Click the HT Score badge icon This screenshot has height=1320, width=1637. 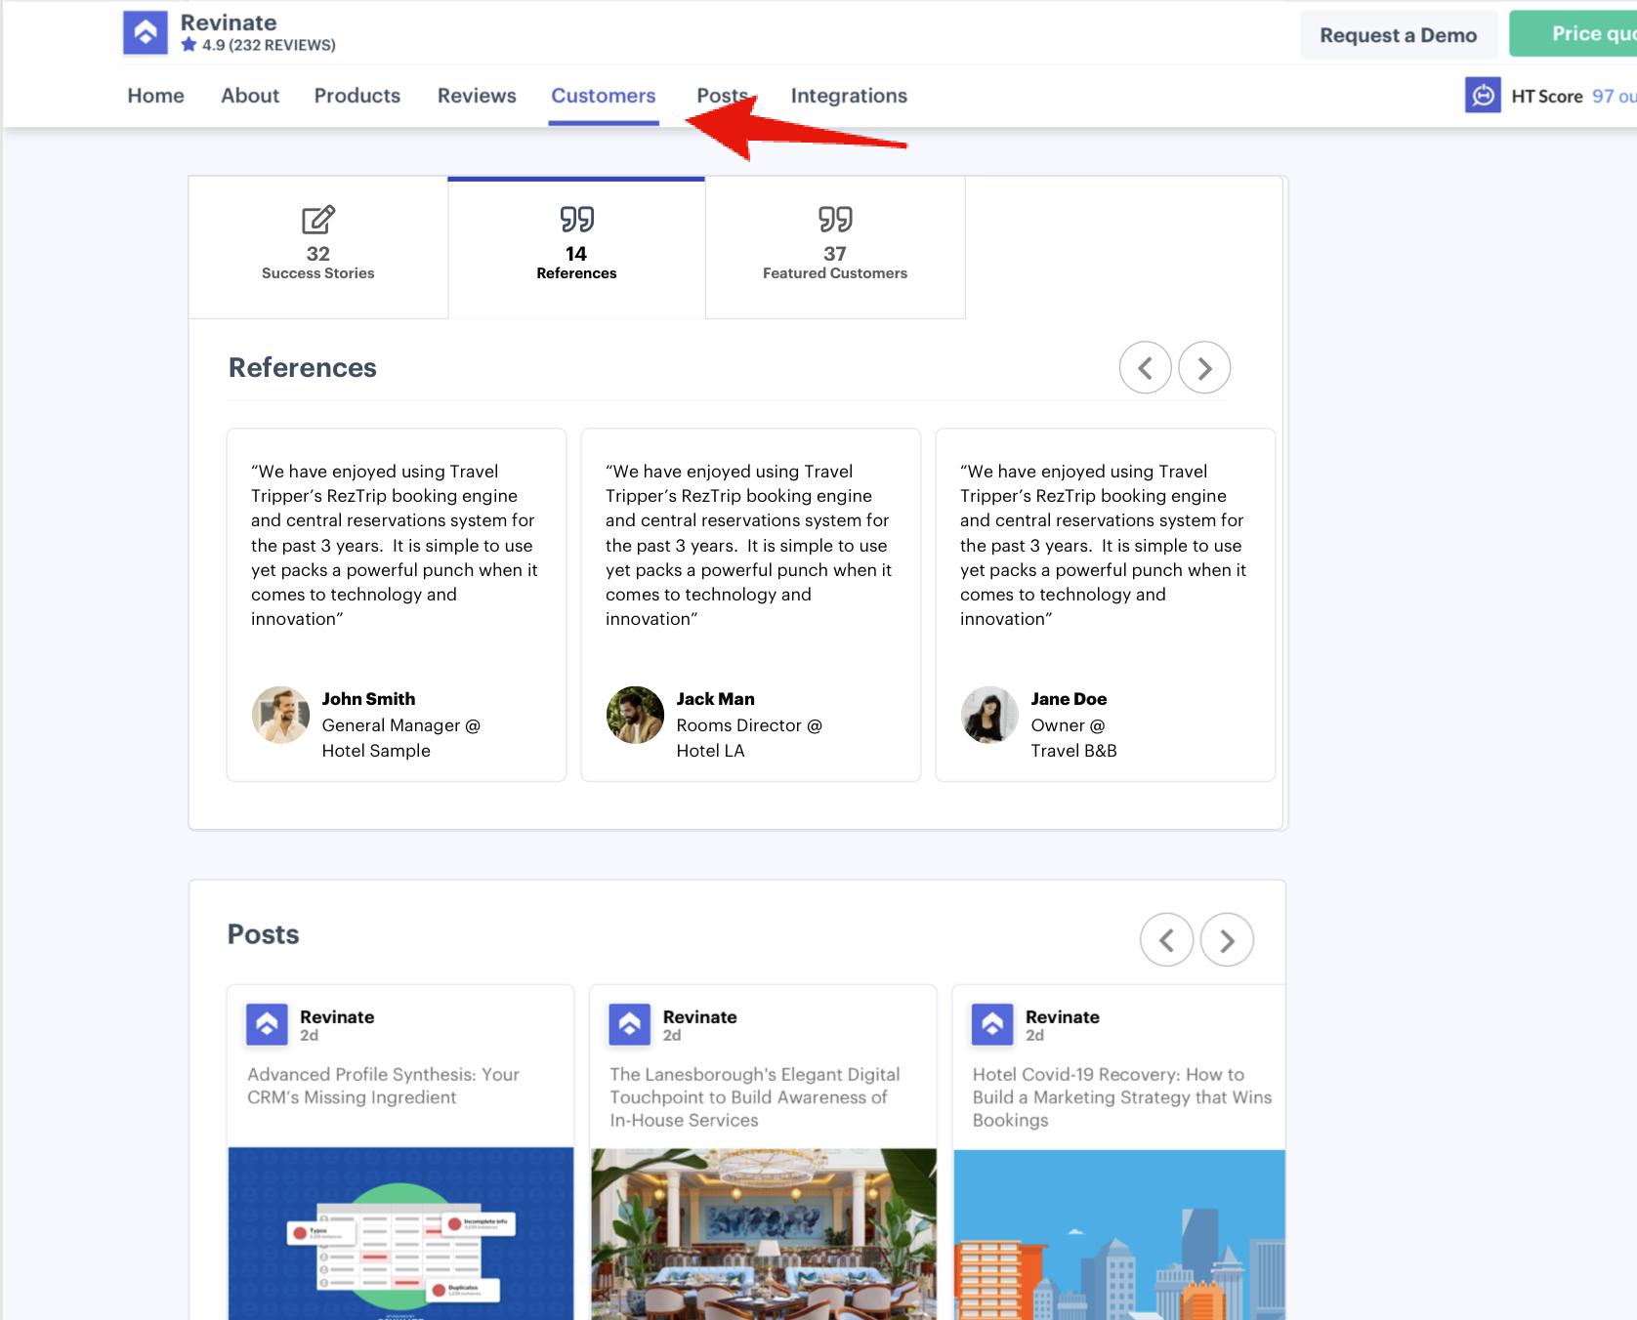tap(1483, 95)
